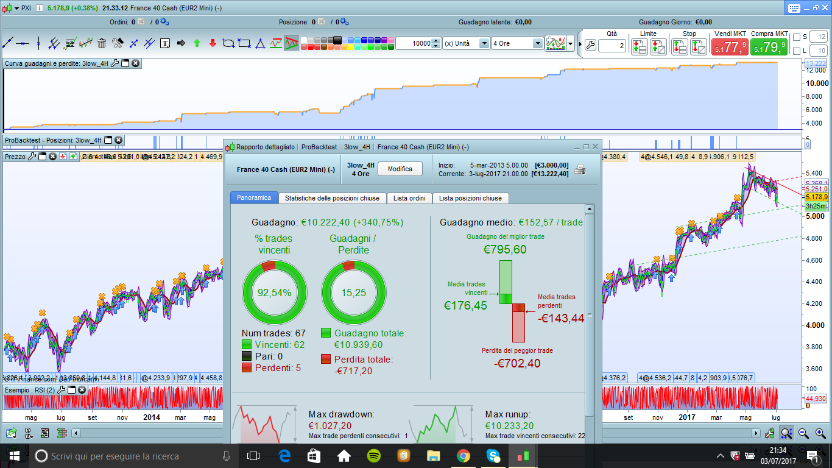
Task: Open settings wrench of Prezzo panel
Action: [32, 157]
